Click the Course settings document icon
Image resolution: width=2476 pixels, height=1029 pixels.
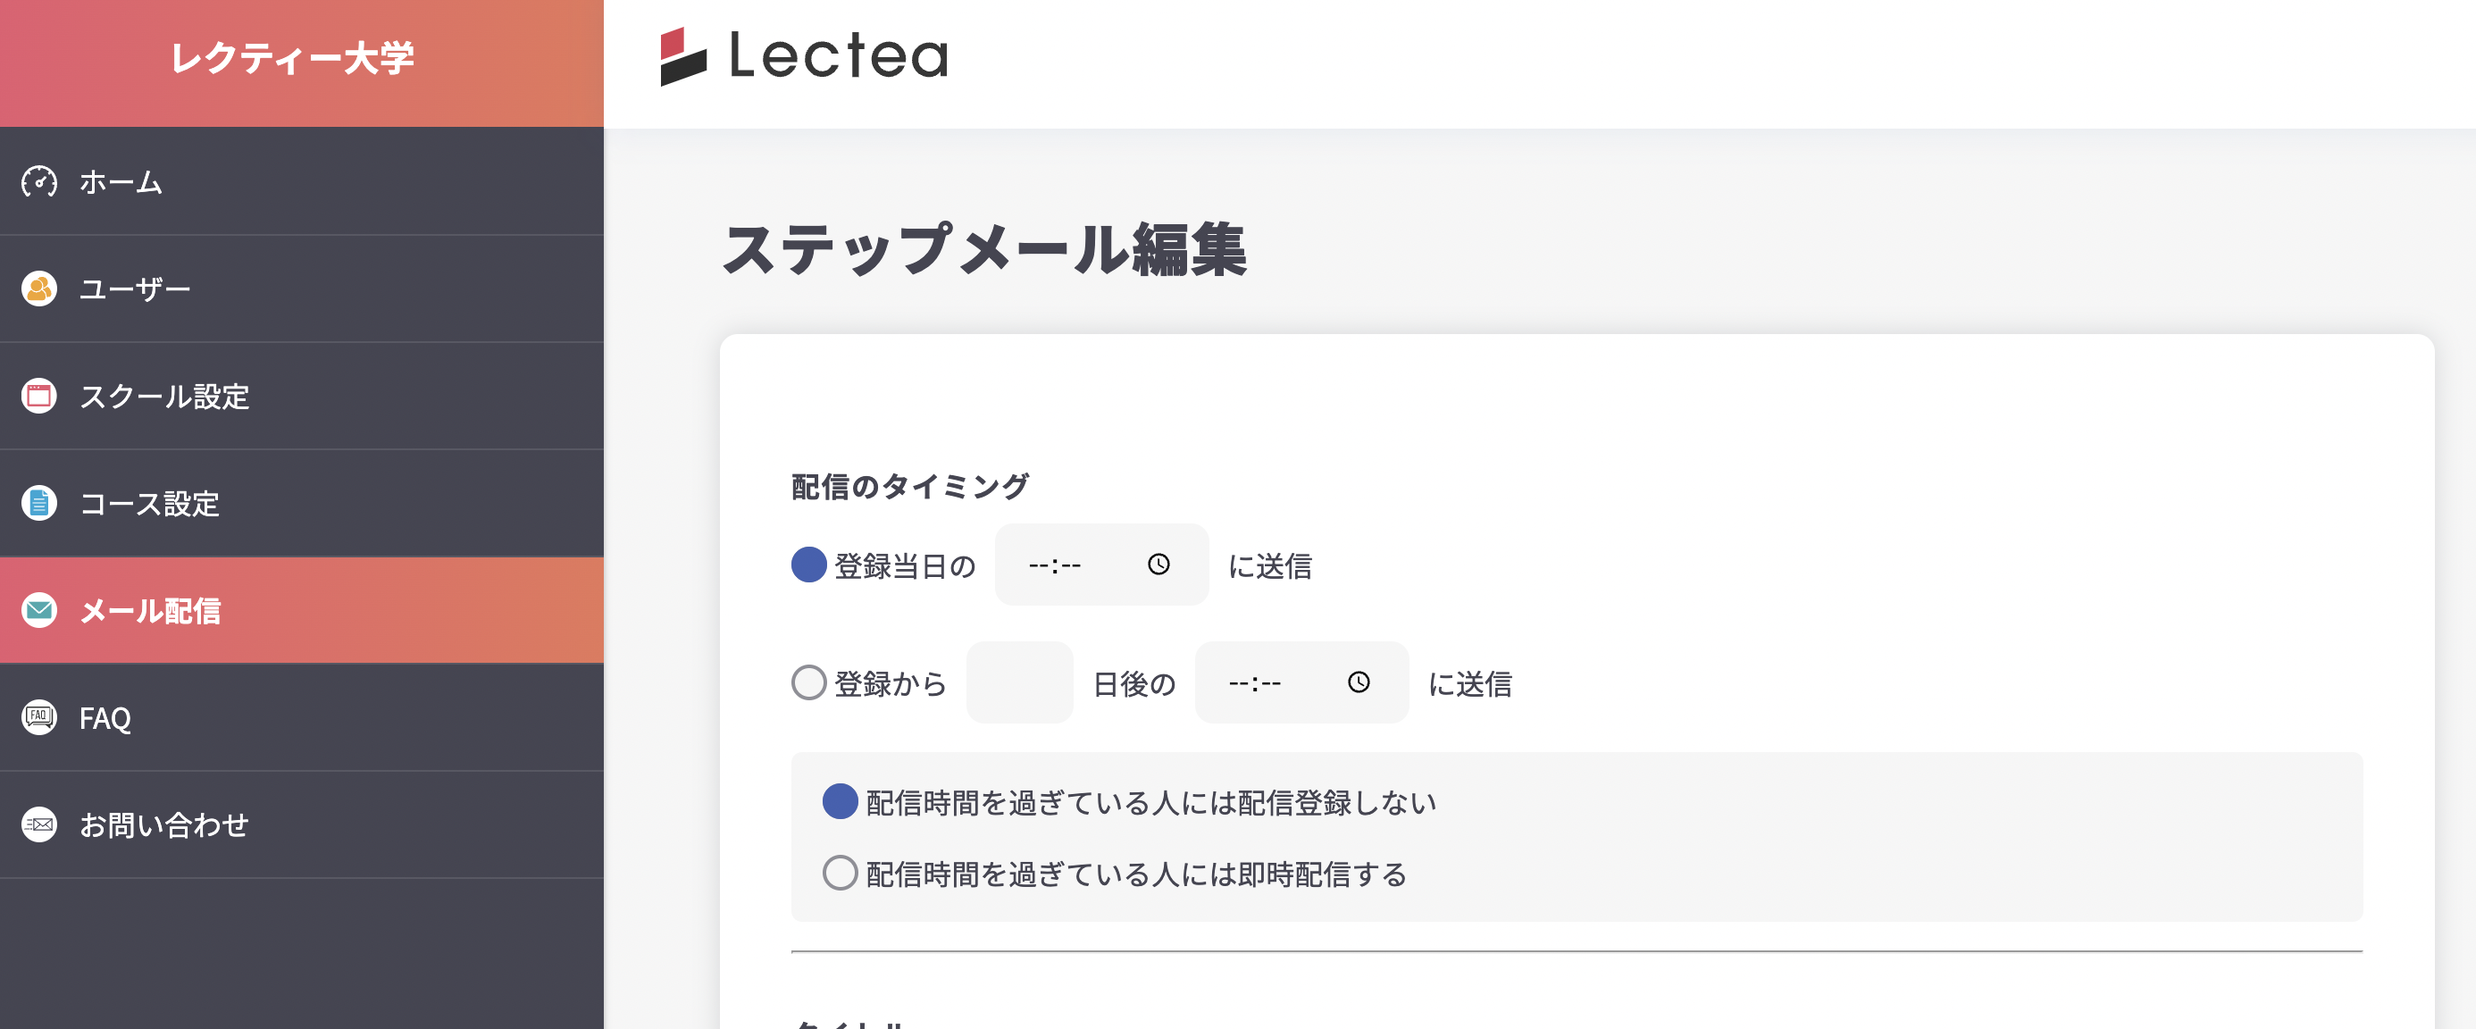pyautogui.click(x=39, y=503)
